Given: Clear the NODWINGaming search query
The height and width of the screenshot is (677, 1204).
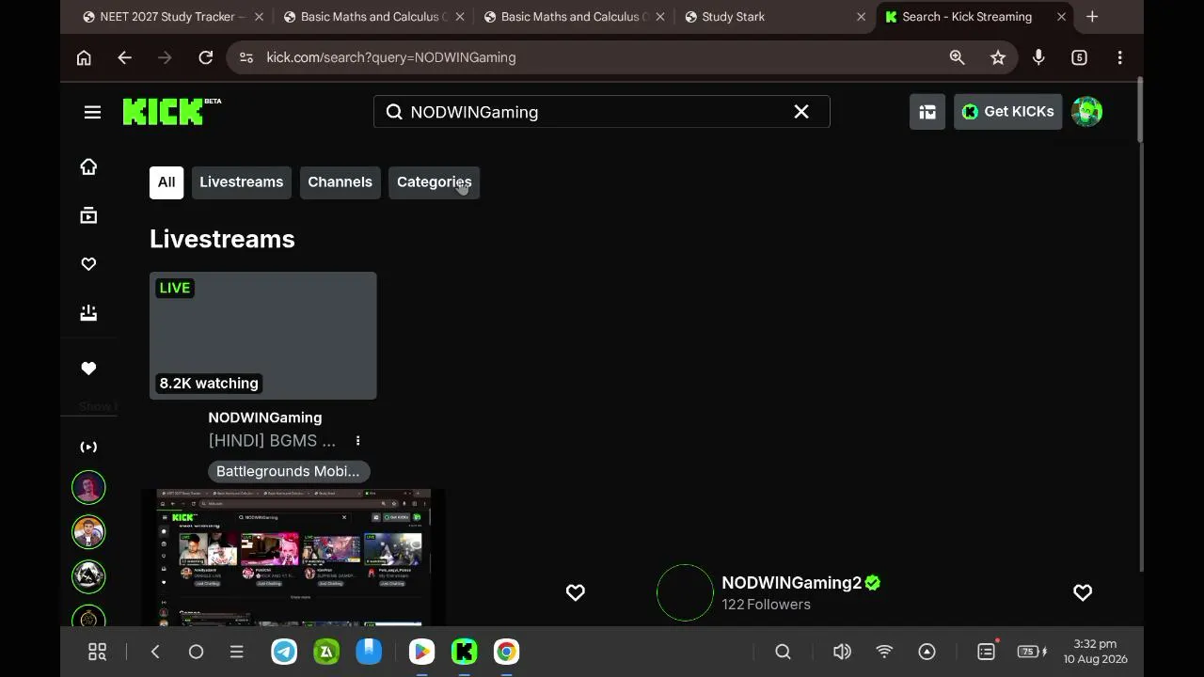Looking at the screenshot, I should point(801,112).
